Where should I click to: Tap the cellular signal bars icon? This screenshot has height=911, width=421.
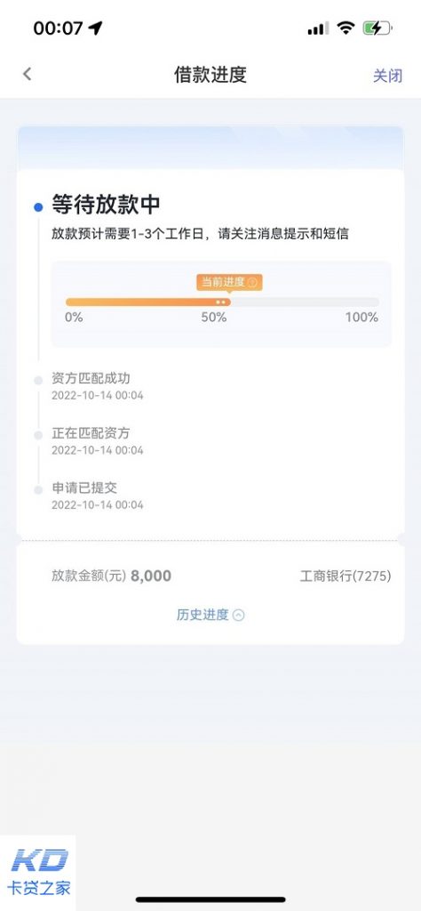tap(318, 28)
